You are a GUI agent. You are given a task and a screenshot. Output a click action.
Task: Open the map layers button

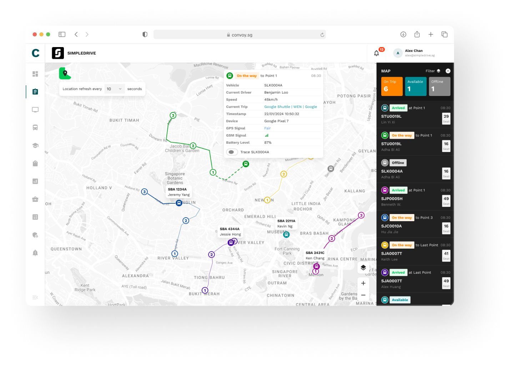tap(363, 268)
